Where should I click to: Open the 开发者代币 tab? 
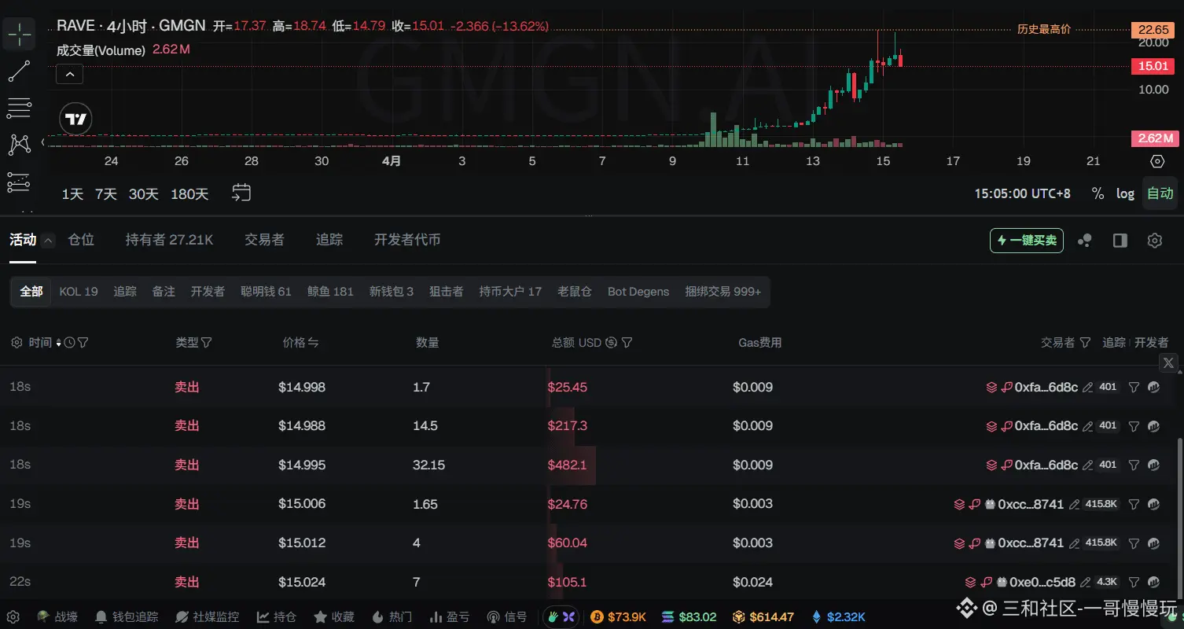tap(407, 240)
